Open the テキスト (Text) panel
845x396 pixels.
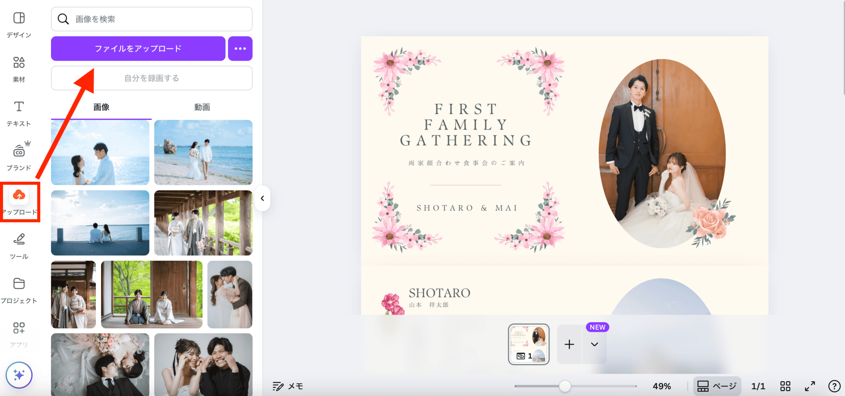(18, 112)
